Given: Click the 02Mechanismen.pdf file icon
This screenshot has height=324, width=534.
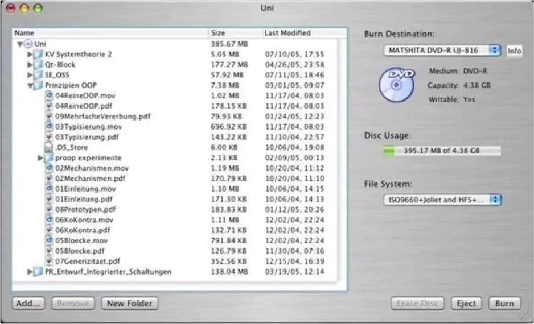Looking at the screenshot, I should tap(49, 178).
